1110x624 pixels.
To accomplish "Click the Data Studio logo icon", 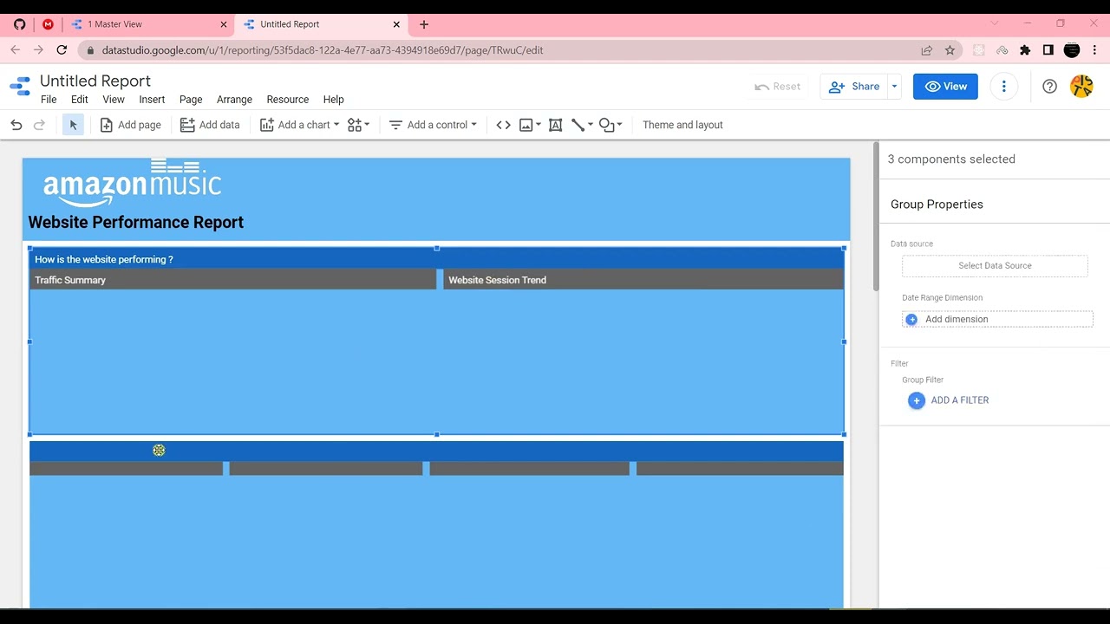I will point(19,87).
